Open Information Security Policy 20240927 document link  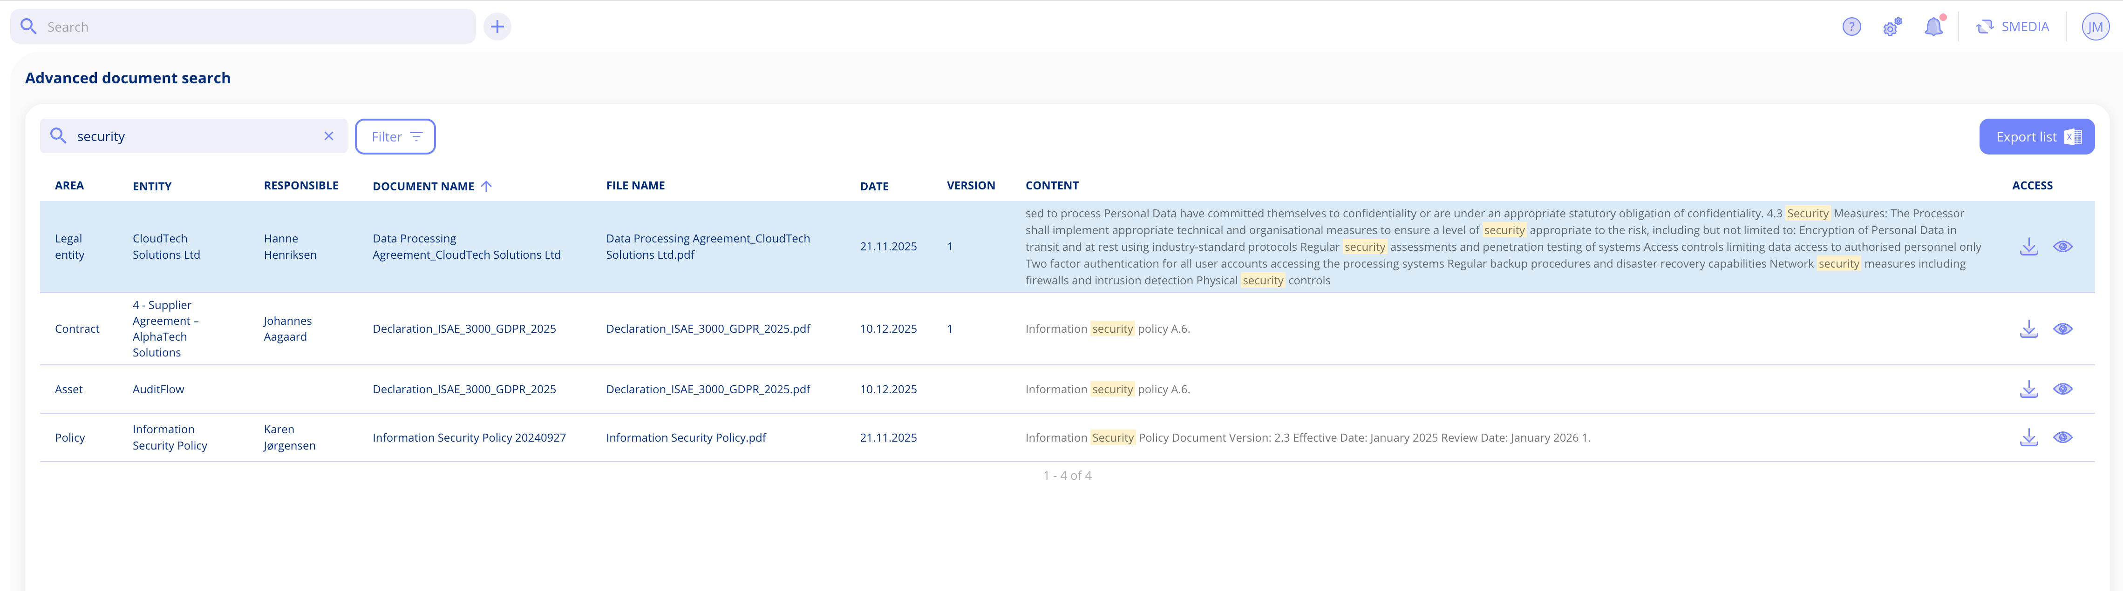[x=469, y=438]
